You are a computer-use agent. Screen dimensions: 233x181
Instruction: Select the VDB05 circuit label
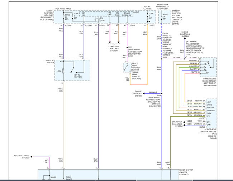pyautogui.click(x=190, y=121)
